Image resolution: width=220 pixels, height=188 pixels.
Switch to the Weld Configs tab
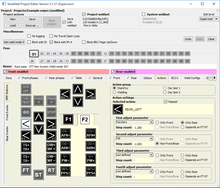(x=192, y=78)
